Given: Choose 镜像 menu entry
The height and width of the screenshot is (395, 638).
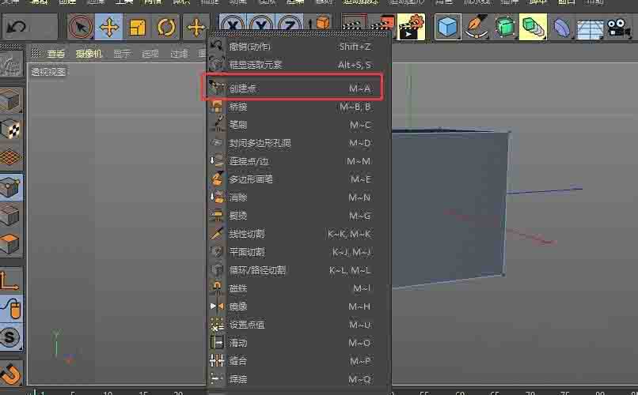Looking at the screenshot, I should pyautogui.click(x=299, y=307).
